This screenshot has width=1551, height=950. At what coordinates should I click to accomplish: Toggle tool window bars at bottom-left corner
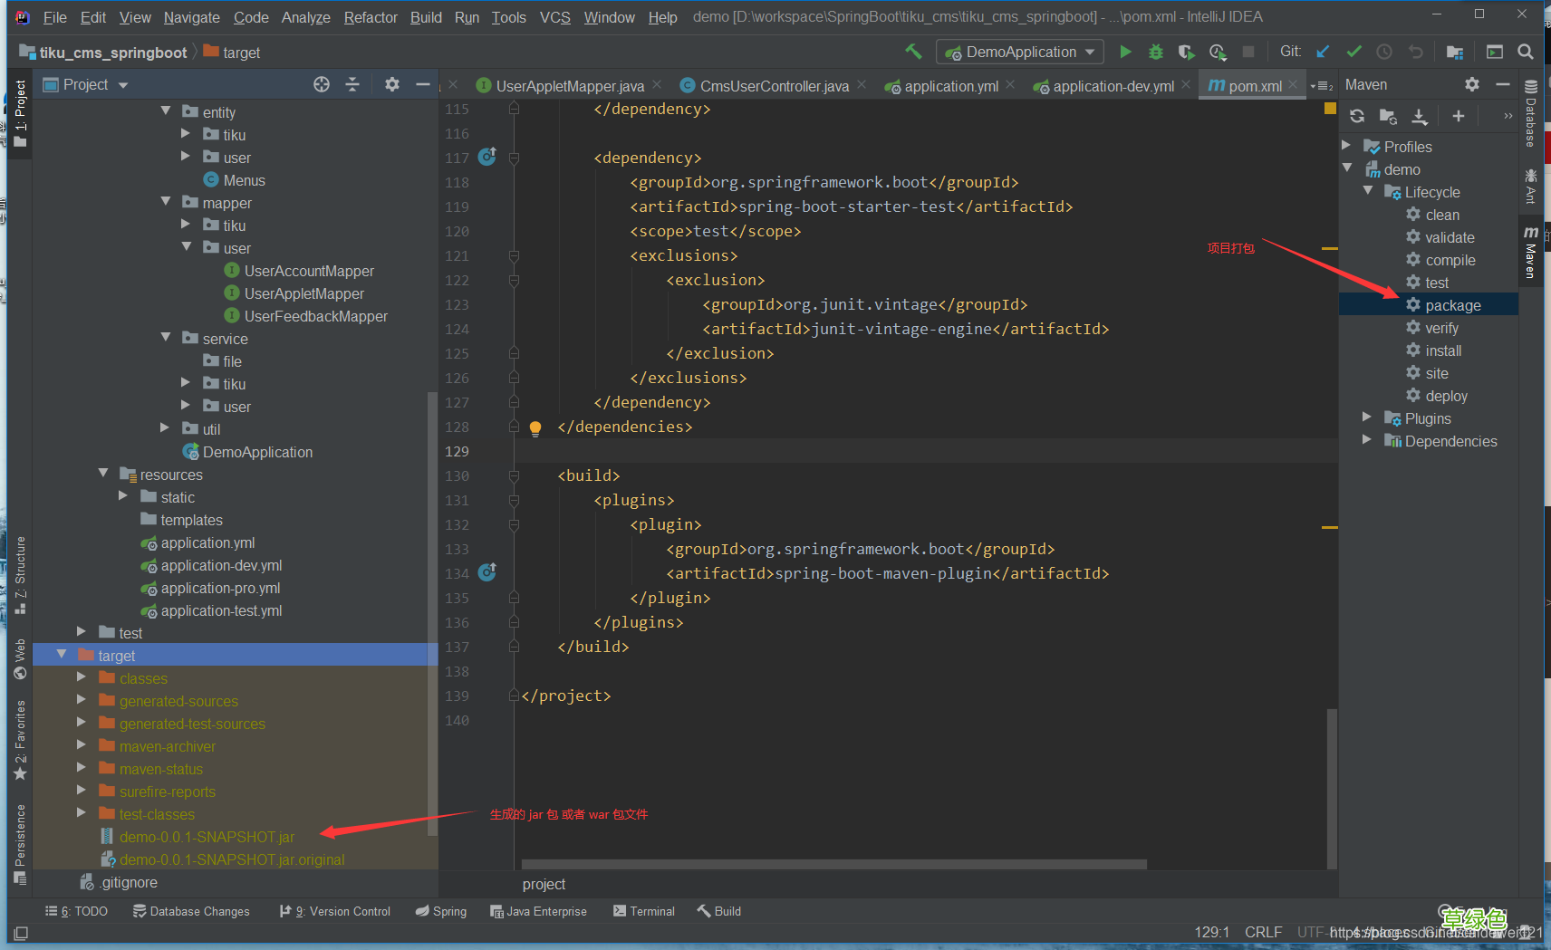[21, 933]
